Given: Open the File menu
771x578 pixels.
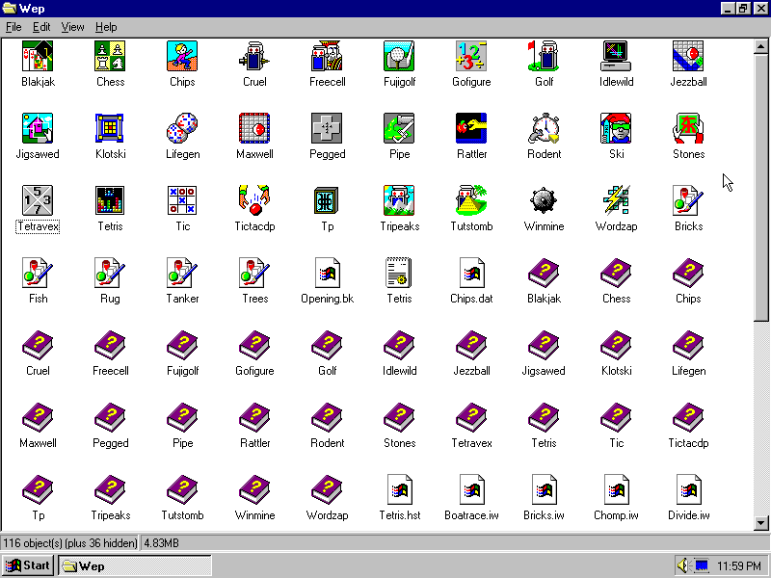Looking at the screenshot, I should pyautogui.click(x=13, y=27).
